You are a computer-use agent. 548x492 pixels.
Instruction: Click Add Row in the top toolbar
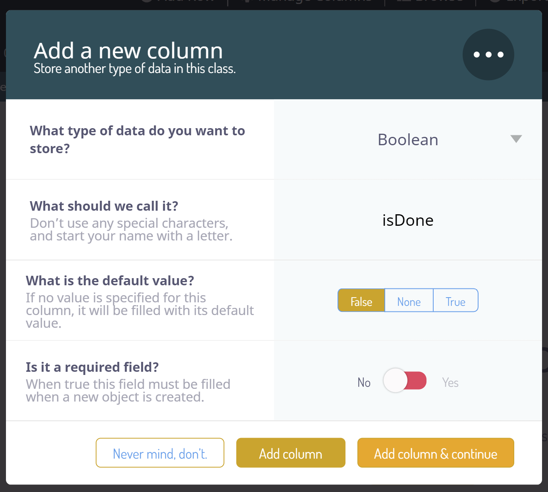coord(185,2)
